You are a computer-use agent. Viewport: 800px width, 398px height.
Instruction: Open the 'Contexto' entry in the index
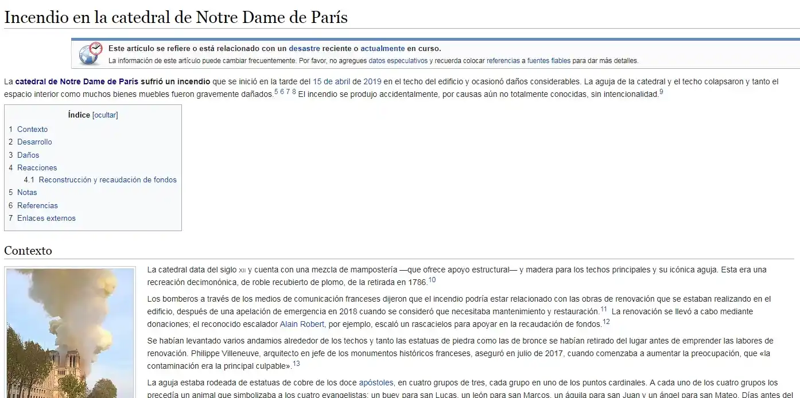32,129
